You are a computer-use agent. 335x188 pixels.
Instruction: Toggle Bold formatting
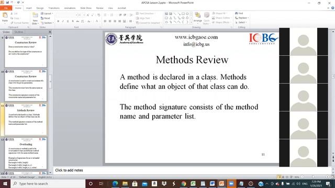(58, 21)
